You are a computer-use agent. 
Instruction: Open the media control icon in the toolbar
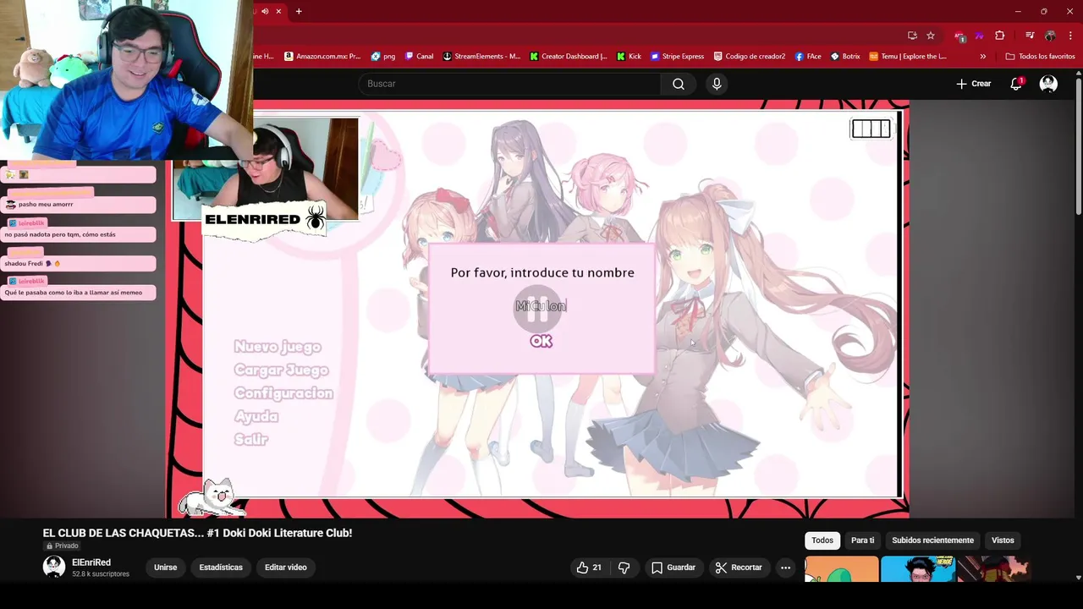[1030, 36]
